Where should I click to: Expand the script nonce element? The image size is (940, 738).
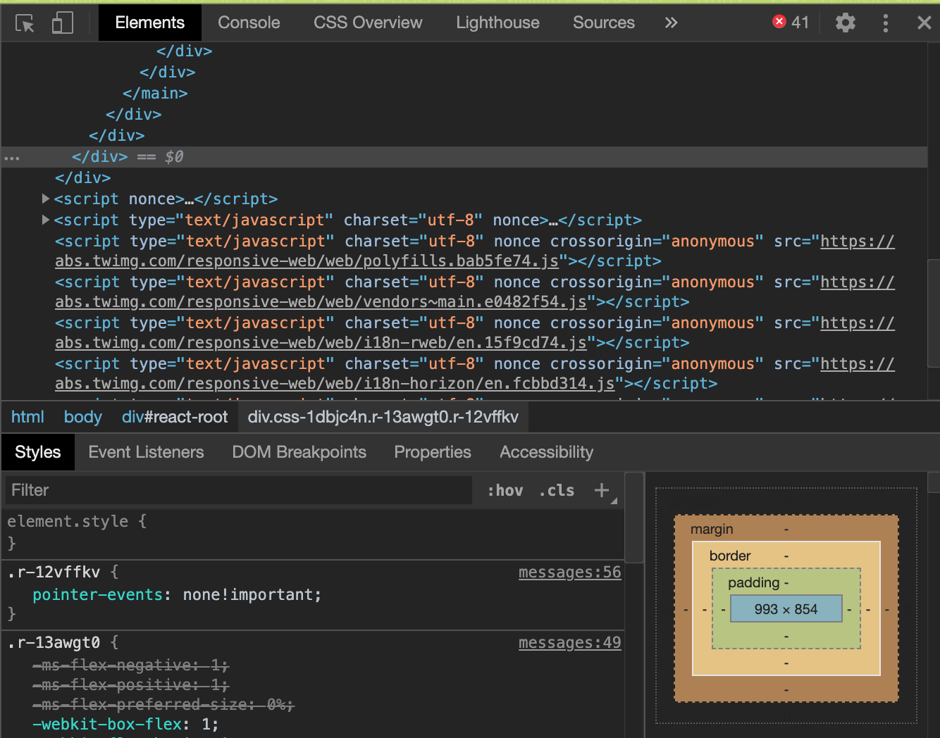[x=46, y=199]
